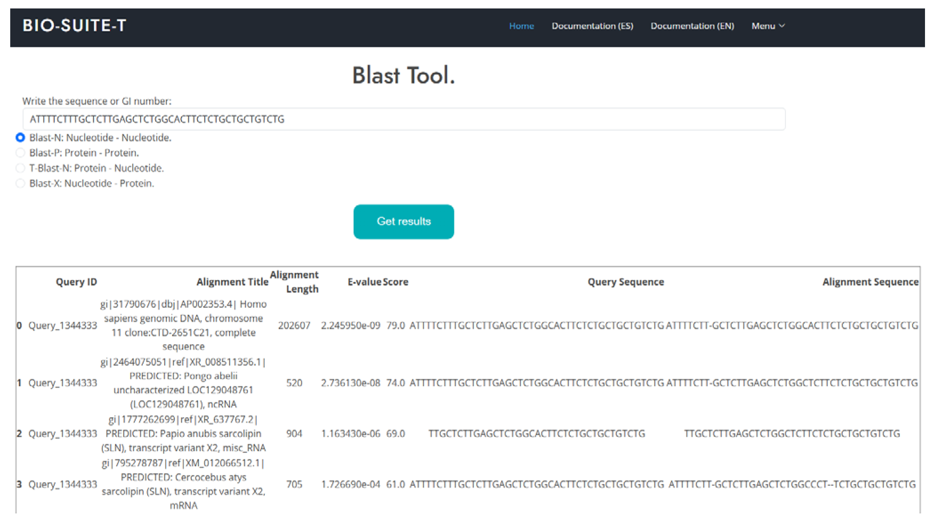Click Query_1344333 in row 2
Image resolution: width=929 pixels, height=529 pixels.
click(x=63, y=433)
